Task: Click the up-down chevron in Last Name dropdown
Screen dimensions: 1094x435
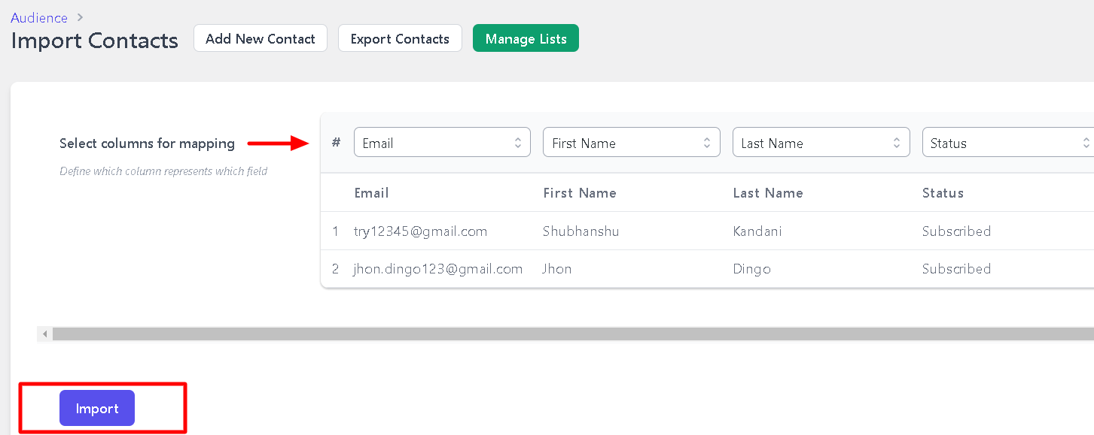Action: point(897,143)
